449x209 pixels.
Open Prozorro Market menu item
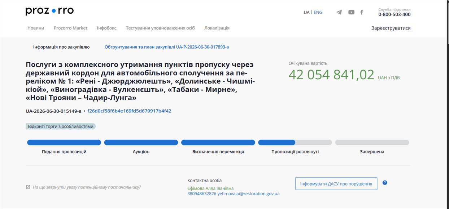[70, 28]
